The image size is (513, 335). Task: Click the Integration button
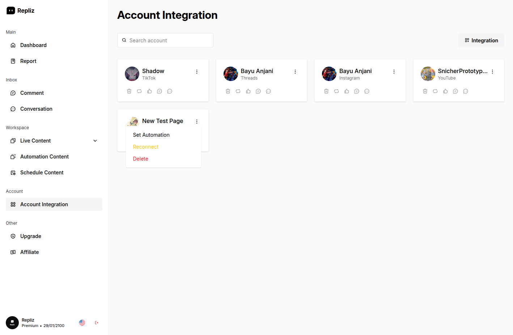(x=481, y=41)
